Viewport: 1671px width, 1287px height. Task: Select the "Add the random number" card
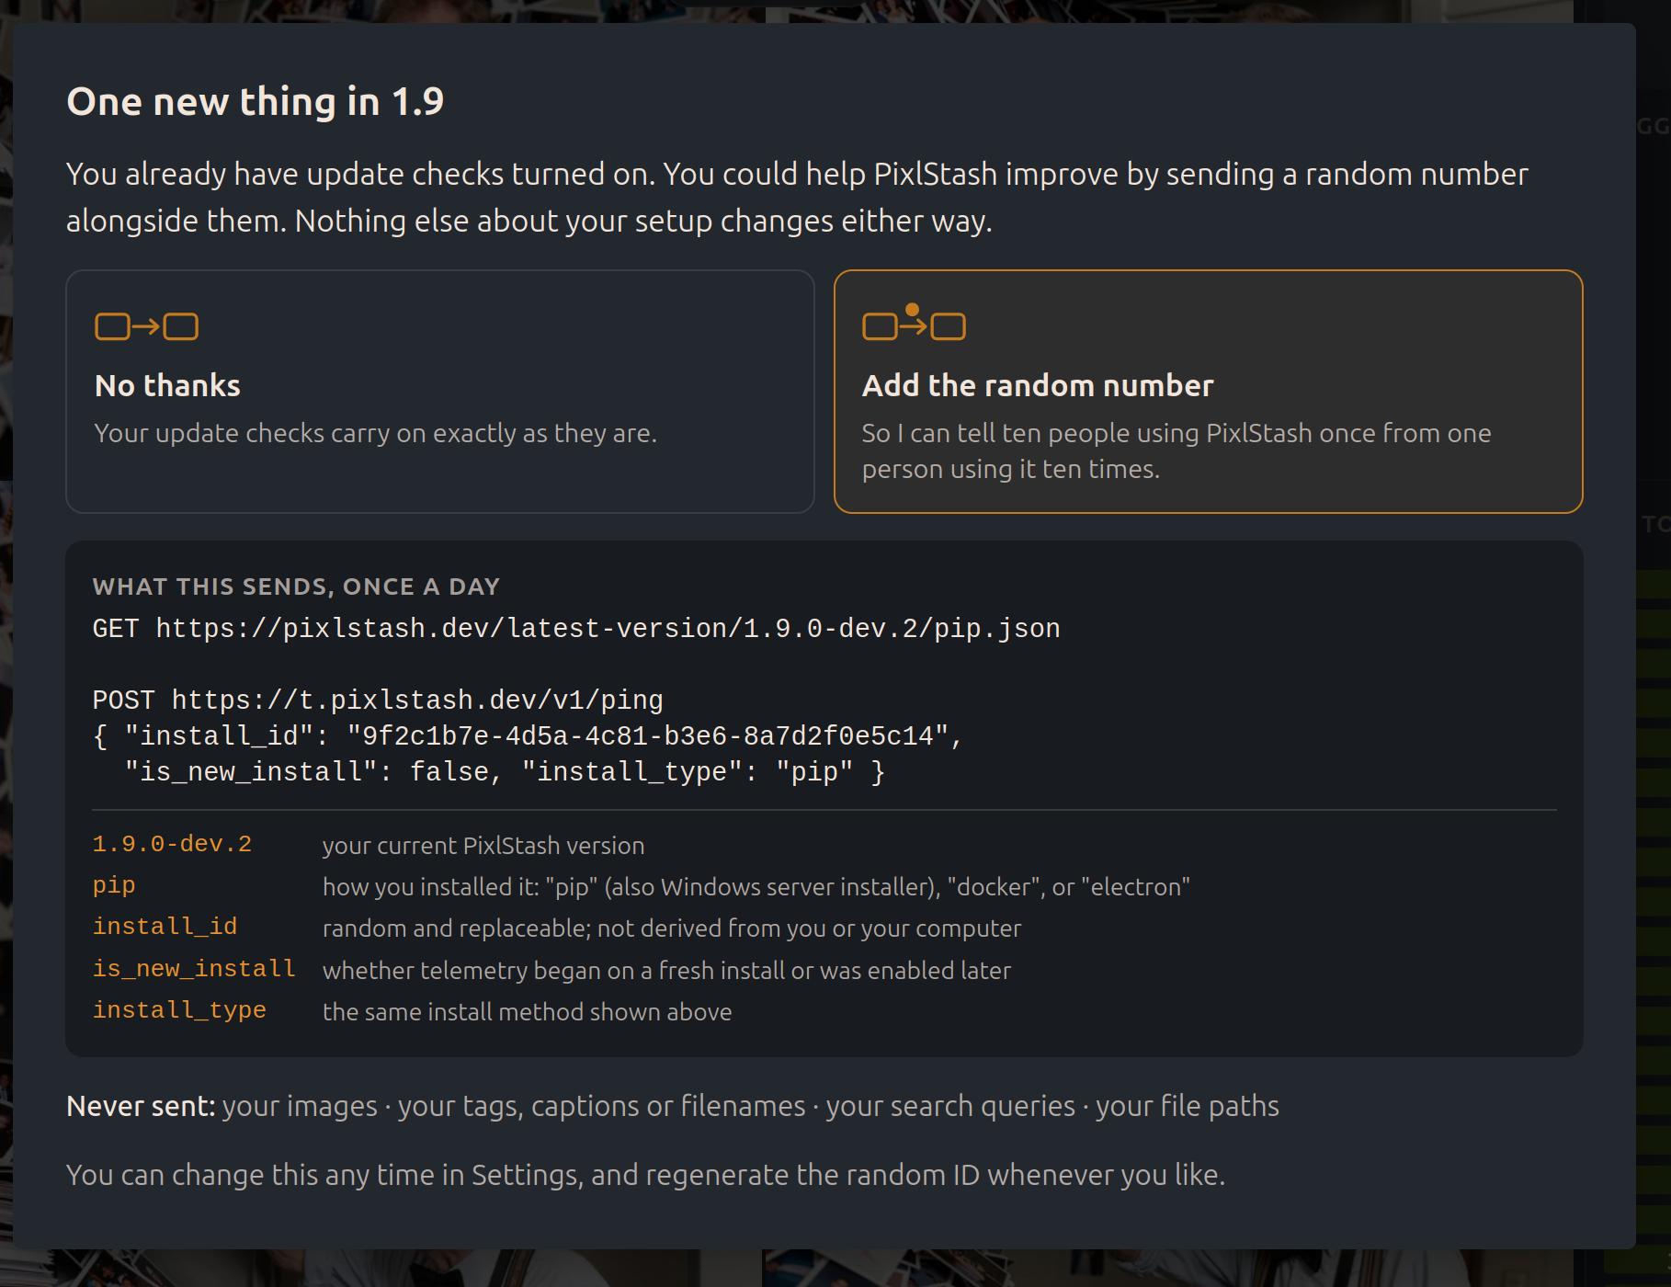[1208, 392]
